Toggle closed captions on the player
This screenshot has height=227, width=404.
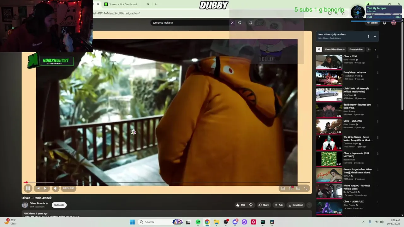tap(283, 188)
